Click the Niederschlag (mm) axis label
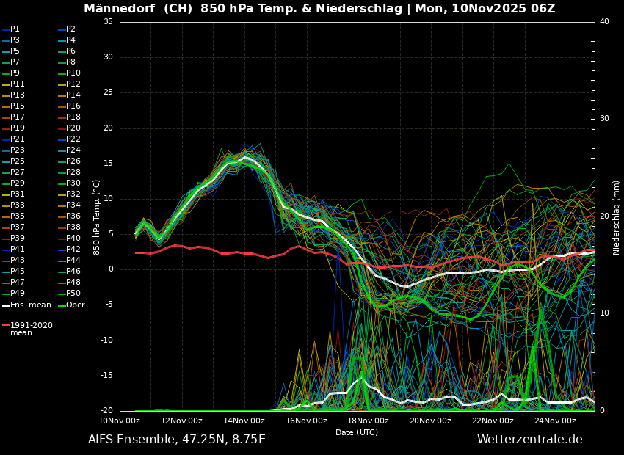Image resolution: width=624 pixels, height=455 pixels. (x=617, y=217)
